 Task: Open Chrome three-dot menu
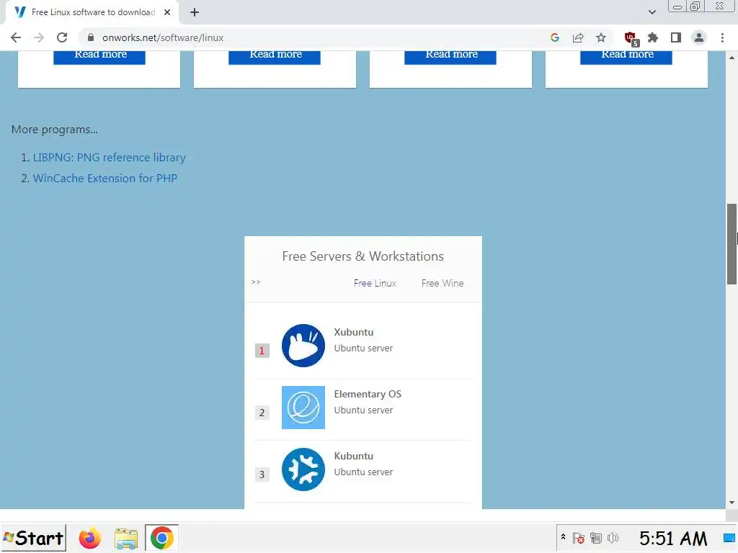(x=722, y=37)
